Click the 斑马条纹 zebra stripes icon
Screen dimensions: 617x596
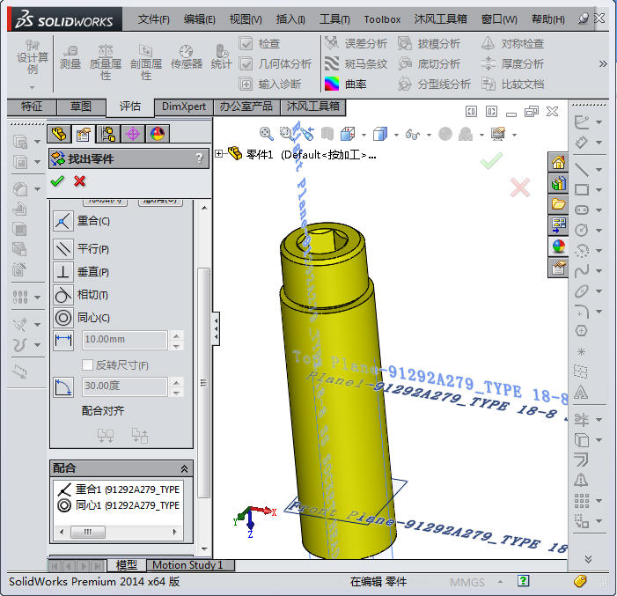point(332,63)
